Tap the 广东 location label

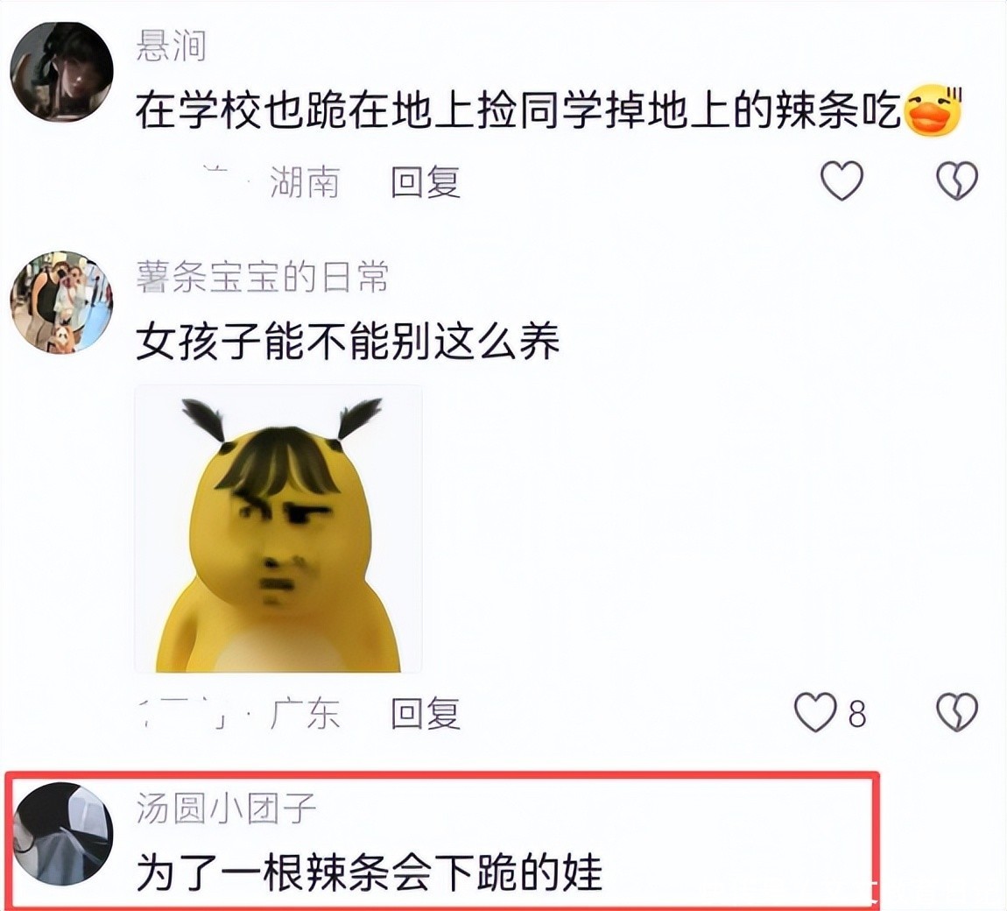(x=305, y=713)
